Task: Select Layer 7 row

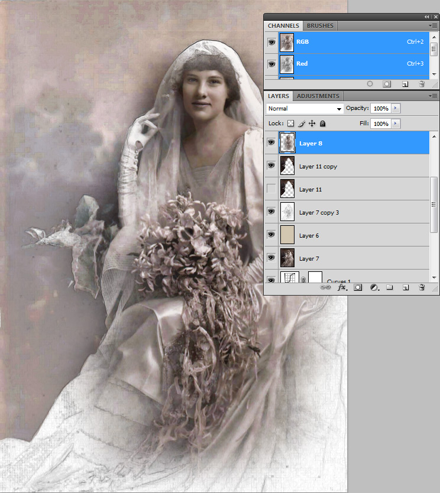Action: pos(347,258)
